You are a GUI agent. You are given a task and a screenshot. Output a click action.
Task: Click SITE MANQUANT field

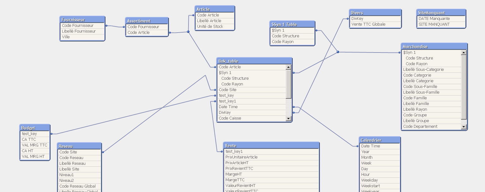point(441,24)
